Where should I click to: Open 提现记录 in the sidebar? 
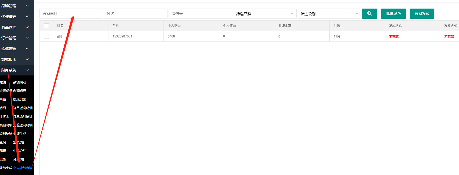tap(20, 100)
